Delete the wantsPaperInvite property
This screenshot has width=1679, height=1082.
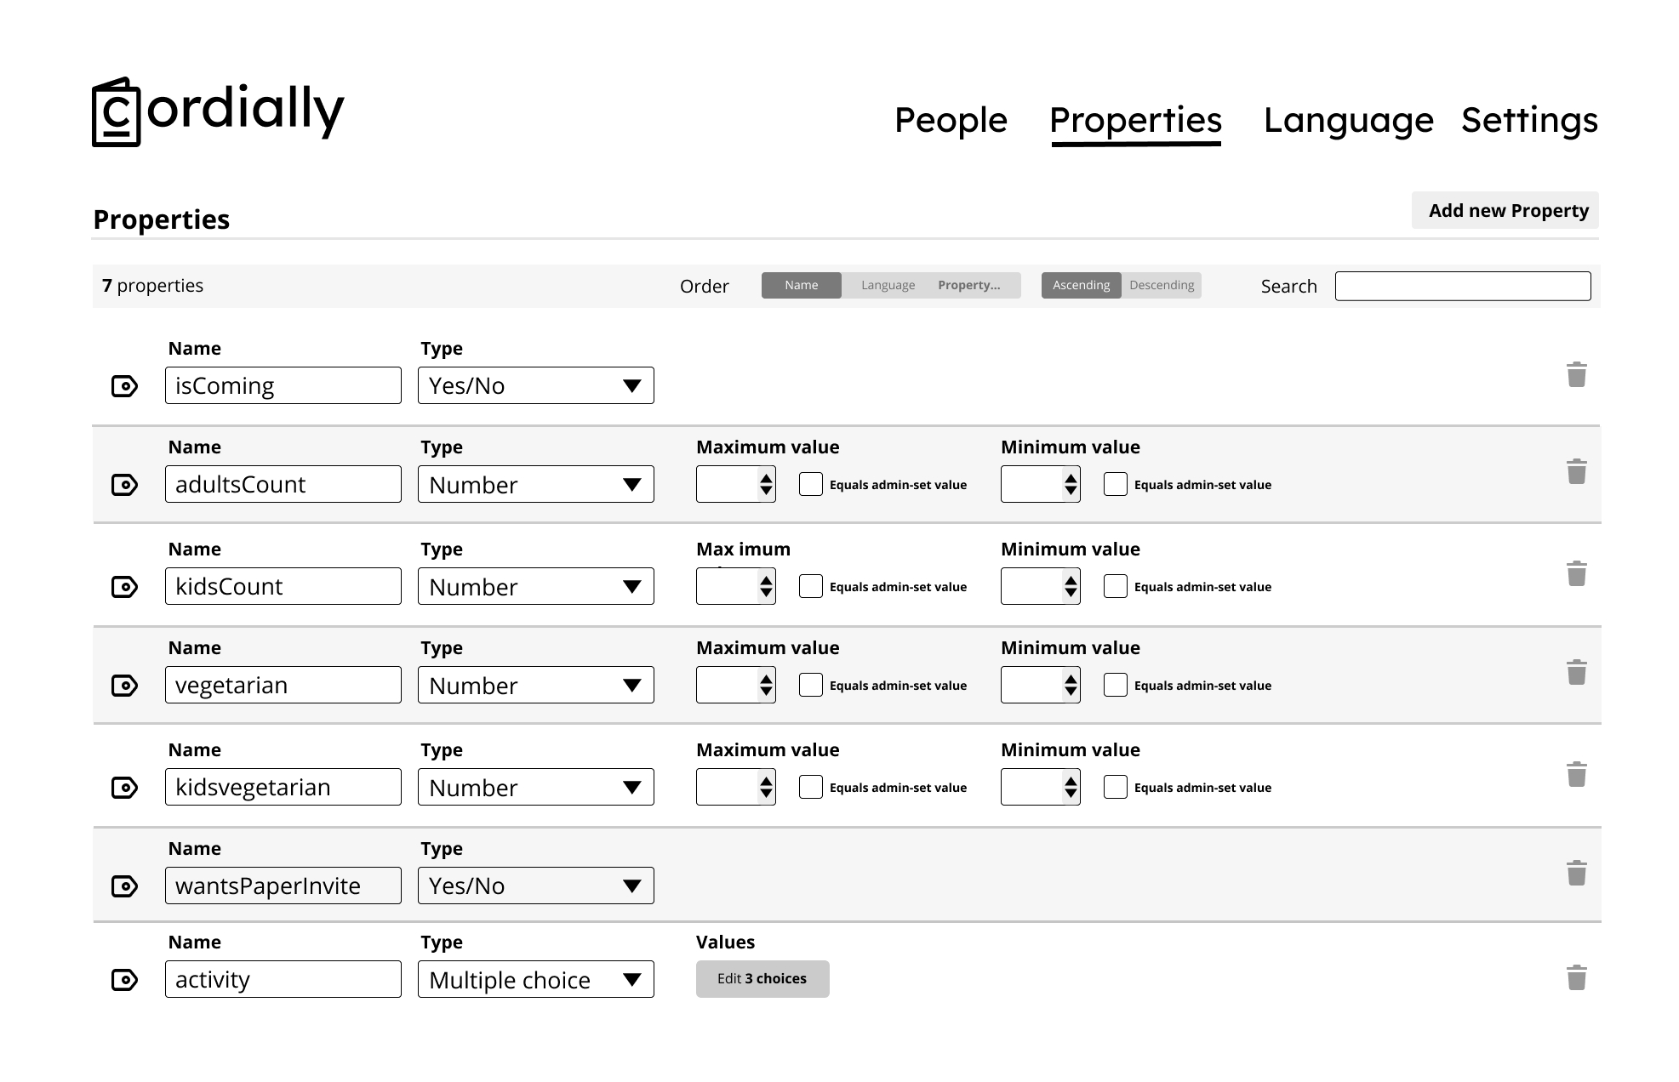[1576, 873]
